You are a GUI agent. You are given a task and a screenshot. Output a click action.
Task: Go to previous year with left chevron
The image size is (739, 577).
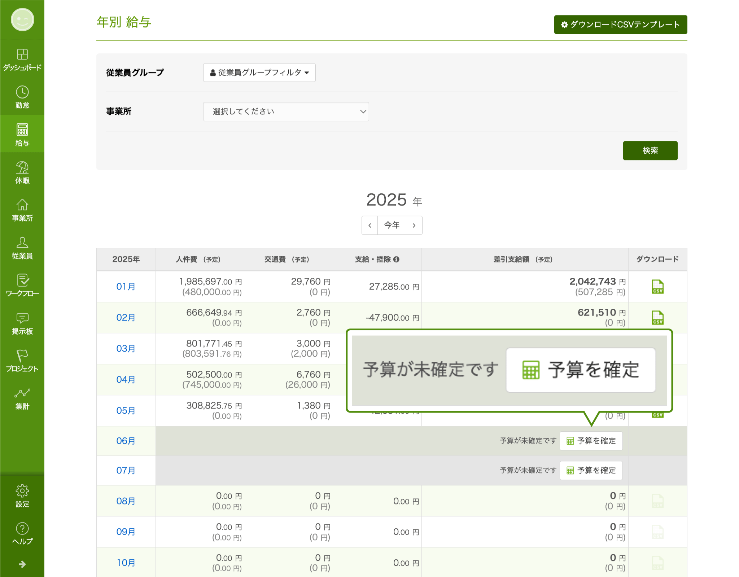[370, 225]
